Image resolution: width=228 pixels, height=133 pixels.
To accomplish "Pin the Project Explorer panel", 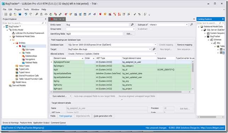I will [x=46, y=19].
